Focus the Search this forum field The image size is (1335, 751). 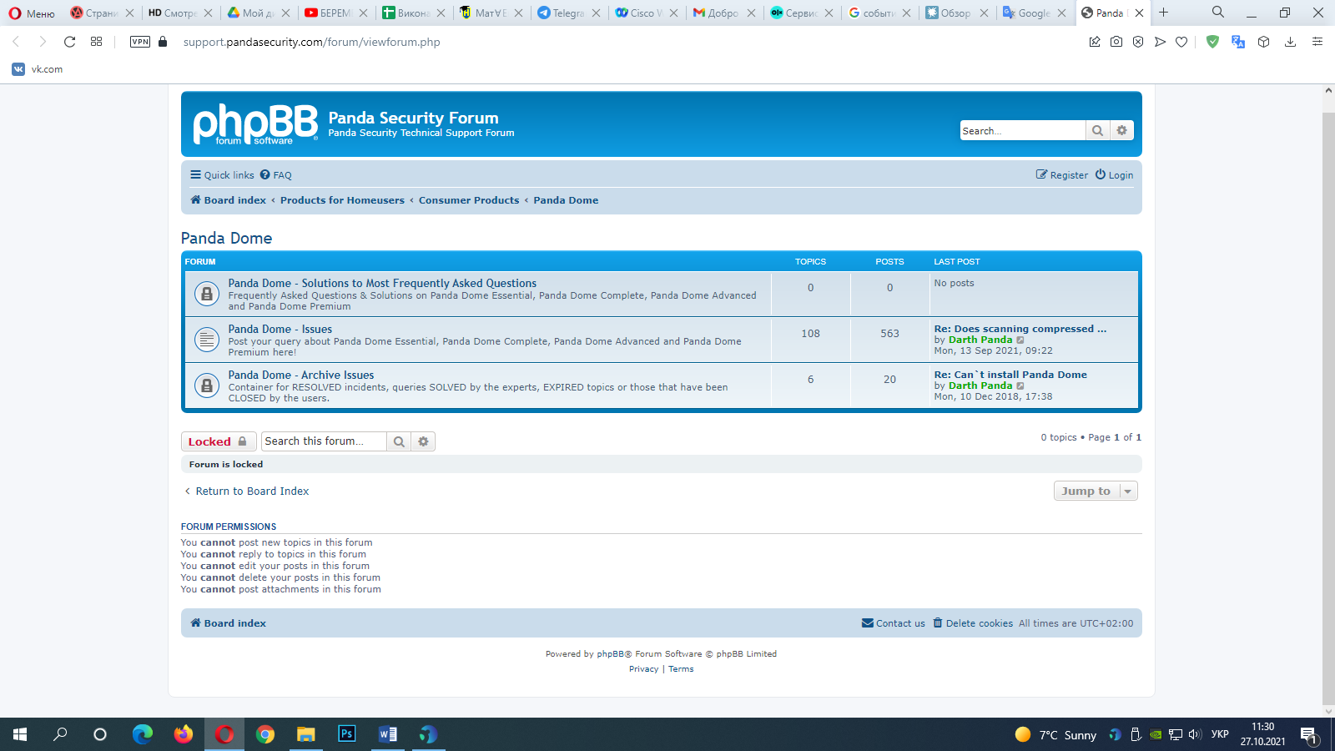pyautogui.click(x=324, y=441)
